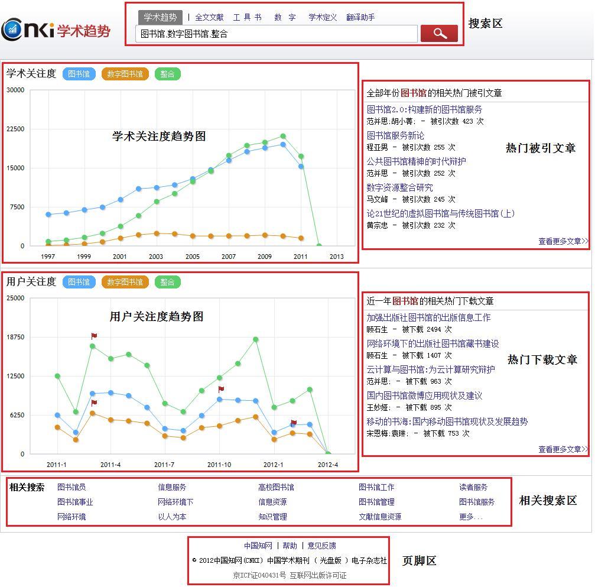Toggle green 整合 series in 用户关注度 chart
The width and height of the screenshot is (595, 587).
point(167,282)
